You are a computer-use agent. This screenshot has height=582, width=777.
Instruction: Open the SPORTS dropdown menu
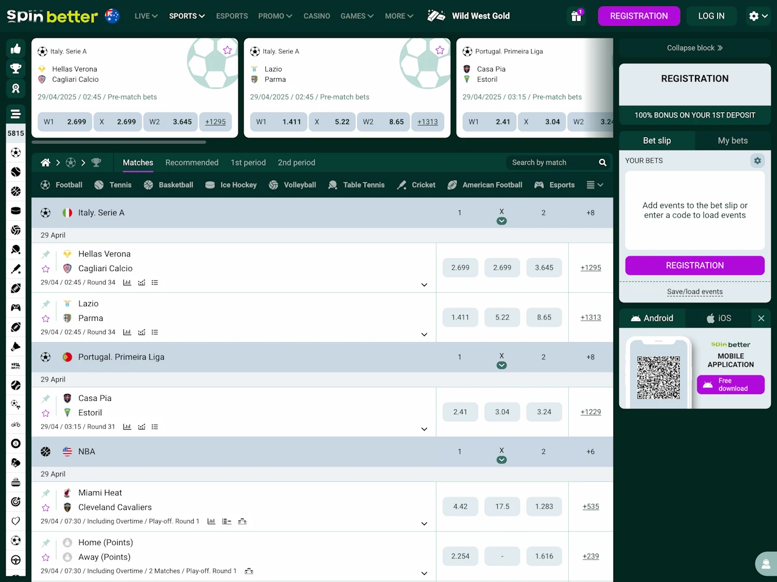point(187,16)
